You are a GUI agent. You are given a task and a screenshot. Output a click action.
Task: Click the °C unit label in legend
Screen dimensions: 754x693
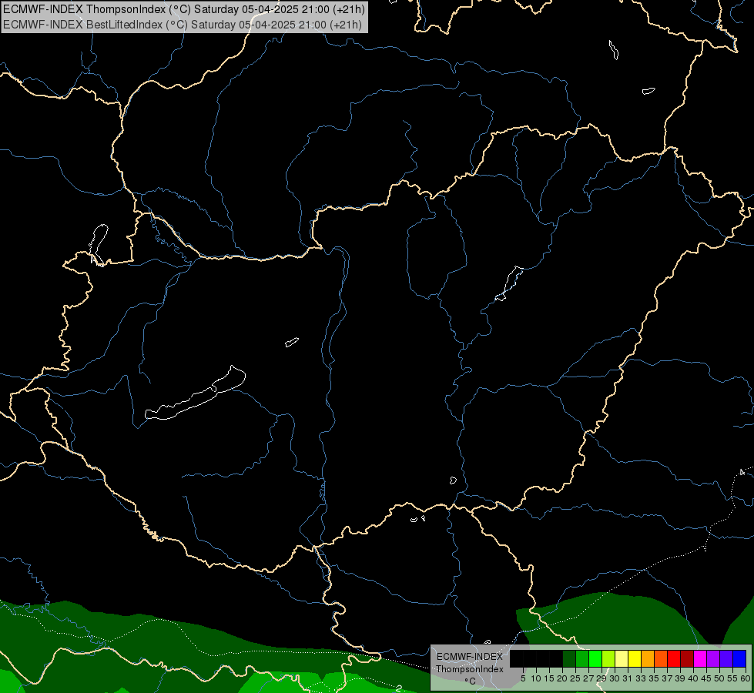(471, 681)
